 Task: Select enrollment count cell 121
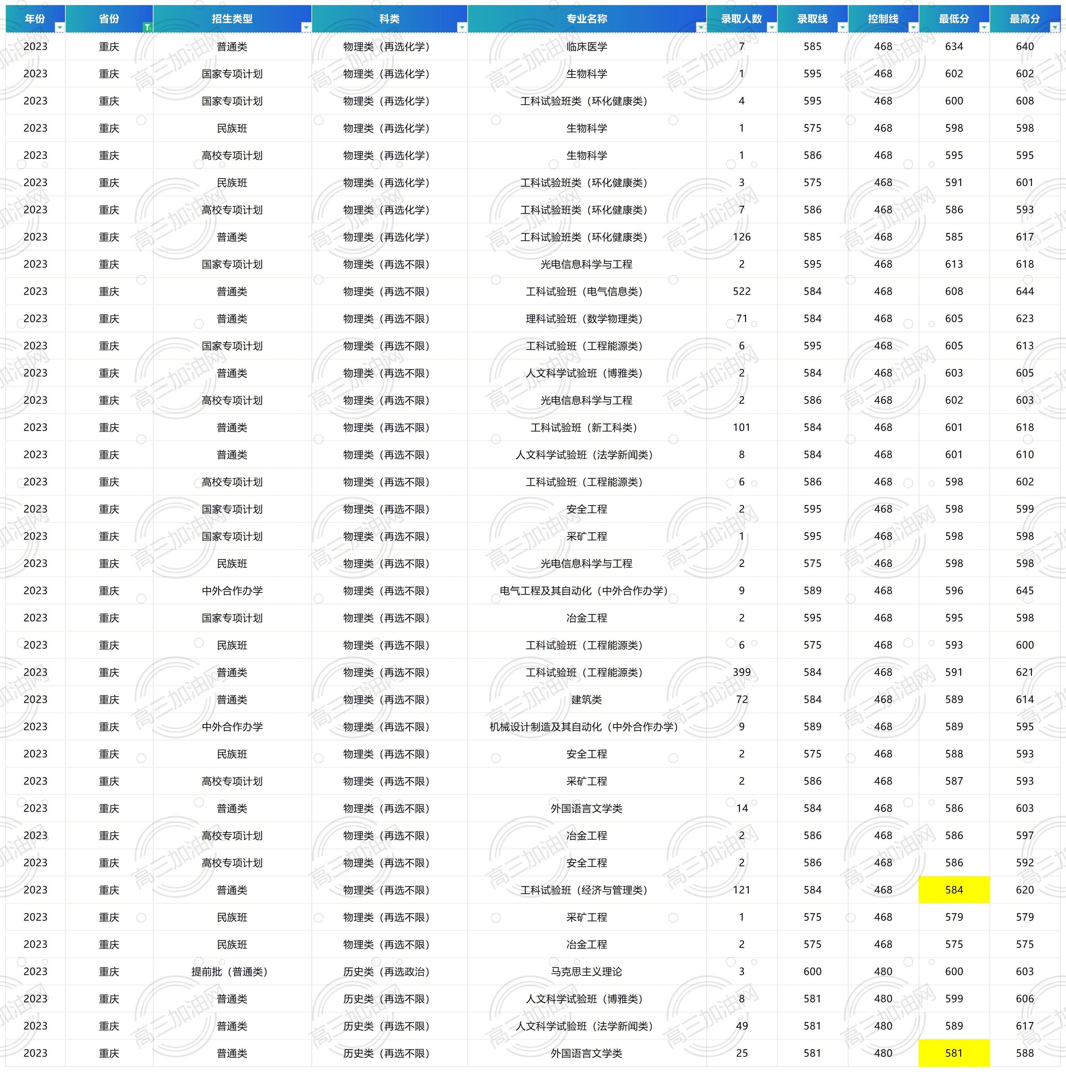pyautogui.click(x=742, y=890)
